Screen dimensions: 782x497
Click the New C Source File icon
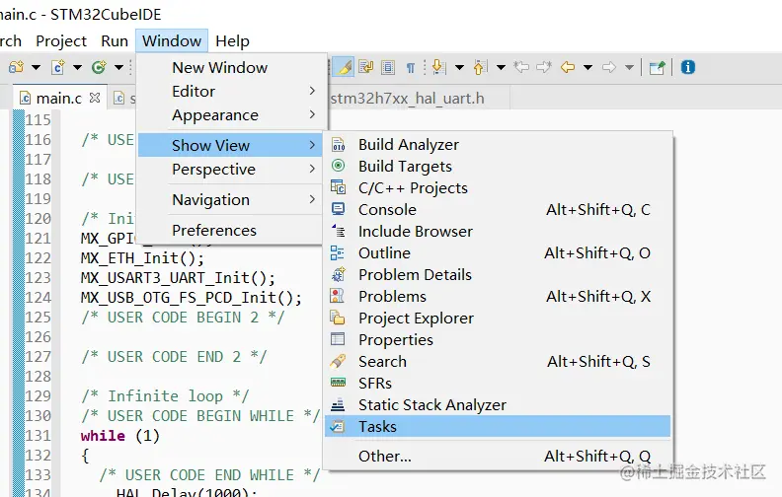pos(58,67)
